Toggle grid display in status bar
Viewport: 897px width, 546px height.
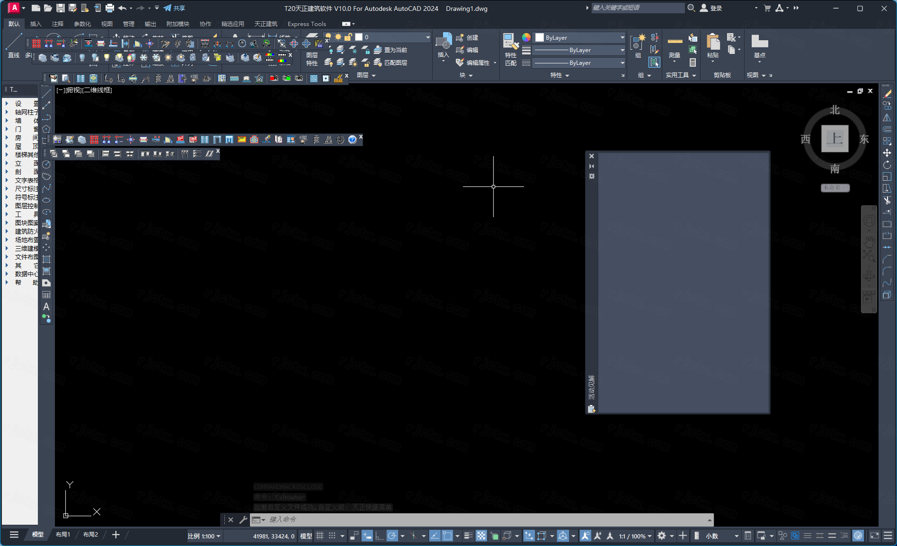pyautogui.click(x=320, y=536)
